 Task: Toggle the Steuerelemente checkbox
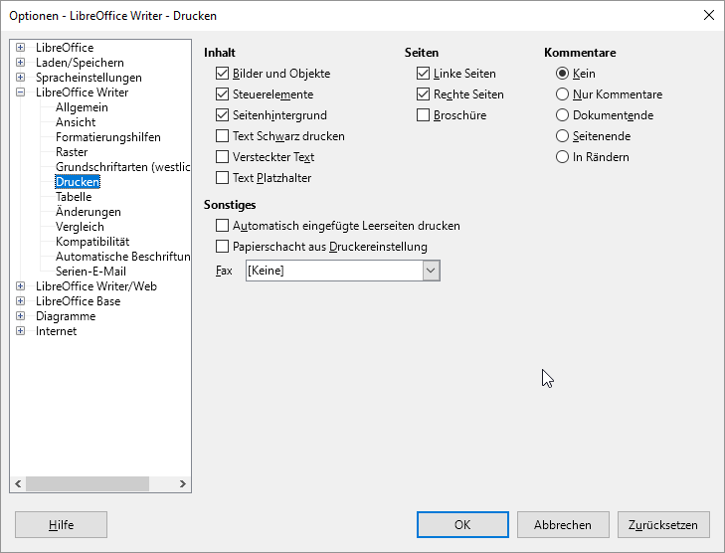[x=222, y=93]
